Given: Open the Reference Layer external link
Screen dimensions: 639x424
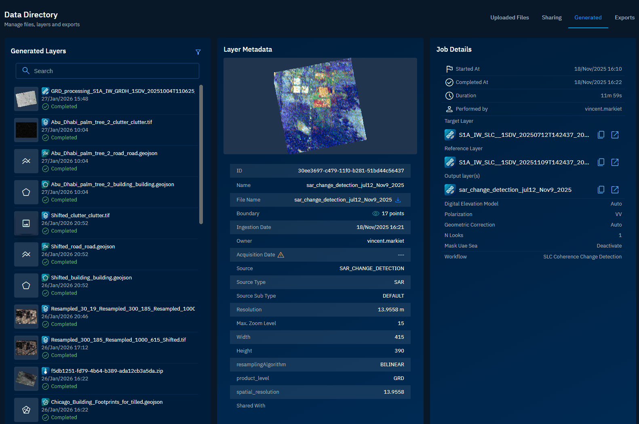Looking at the screenshot, I should [x=615, y=162].
